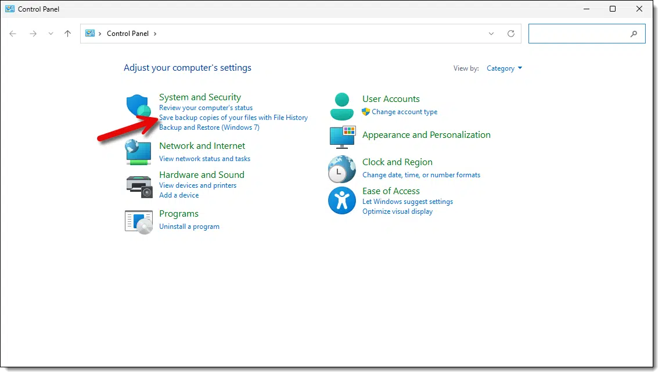Screen dimensions: 662x376
Task: Maximize the Control Panel window
Action: tap(613, 9)
